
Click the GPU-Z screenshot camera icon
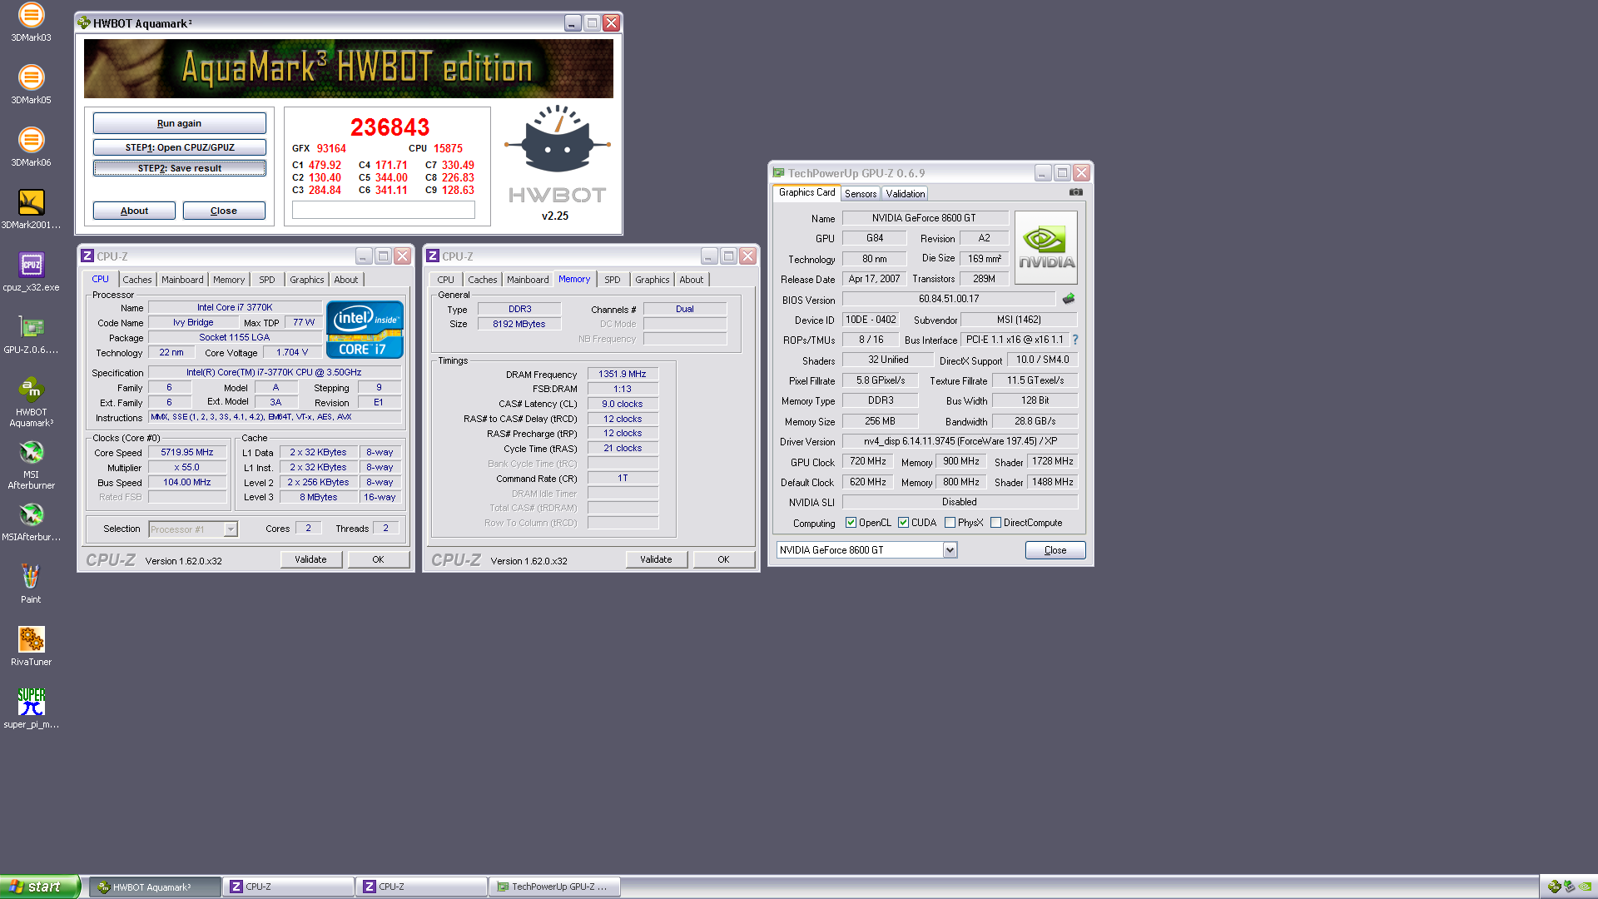click(x=1075, y=192)
